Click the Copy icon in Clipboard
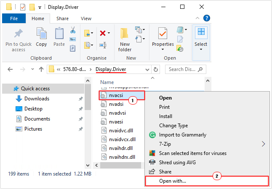Image resolution: width=272 pixels, height=189 pixels. pyautogui.click(x=41, y=33)
